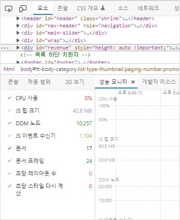Image resolution: width=180 pixels, height=220 pixels.
Task: Toggle the CPU 사용 metric checkbox
Action: pos(9,98)
